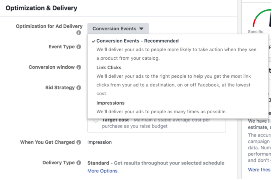Image resolution: width=272 pixels, height=180 pixels.
Task: Open the Conversion window info tooltip icon
Action: coord(79,67)
